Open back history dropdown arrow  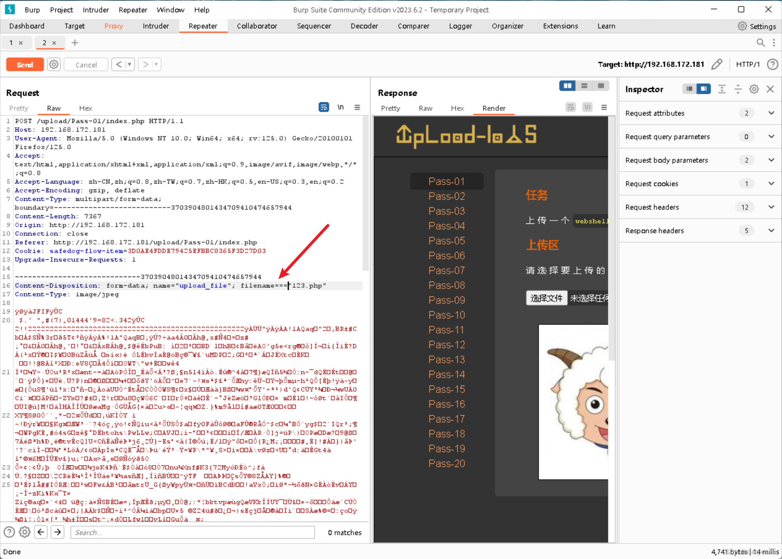[x=130, y=64]
